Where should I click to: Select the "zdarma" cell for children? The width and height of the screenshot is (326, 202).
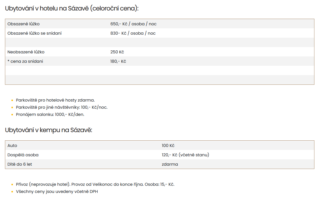pyautogui.click(x=170, y=164)
